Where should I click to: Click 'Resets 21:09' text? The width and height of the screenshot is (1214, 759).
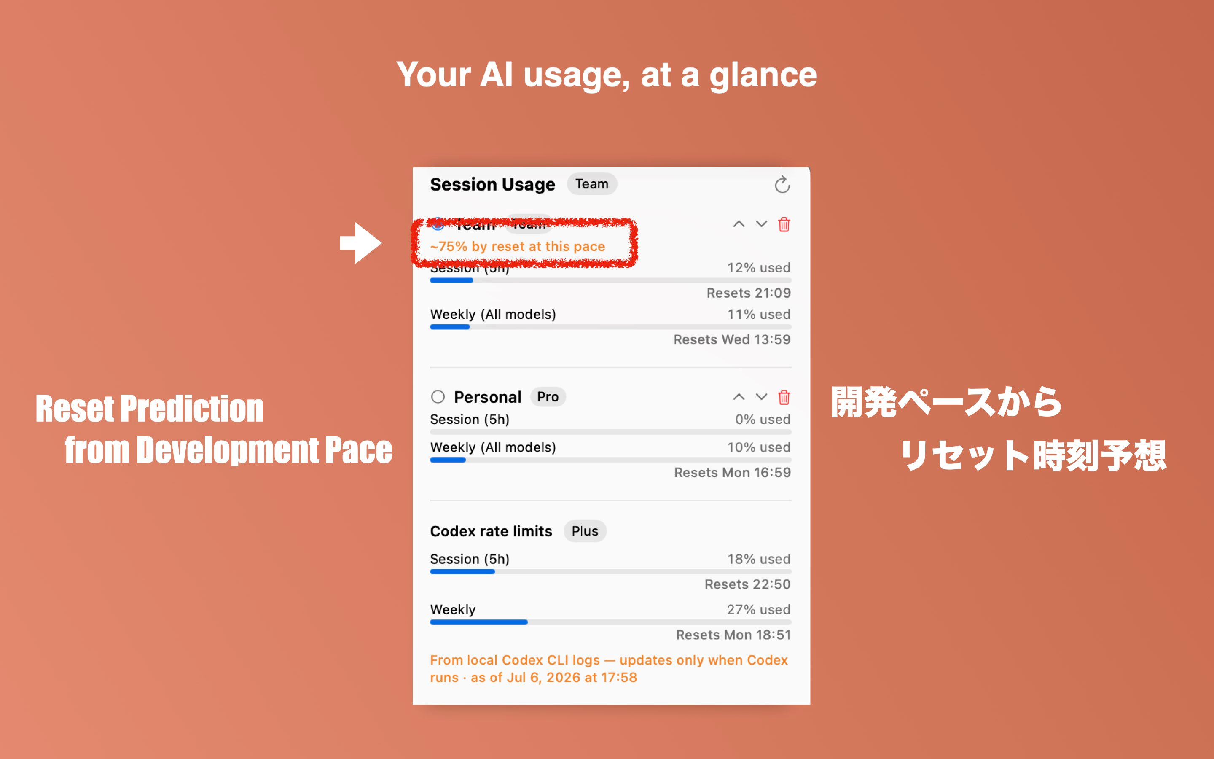tap(749, 293)
